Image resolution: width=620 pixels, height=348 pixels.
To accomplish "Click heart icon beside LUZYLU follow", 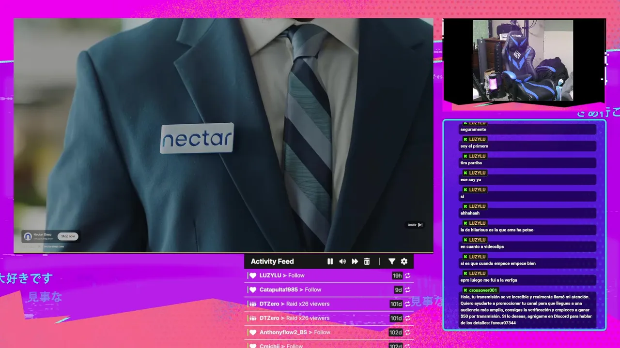I will point(252,275).
